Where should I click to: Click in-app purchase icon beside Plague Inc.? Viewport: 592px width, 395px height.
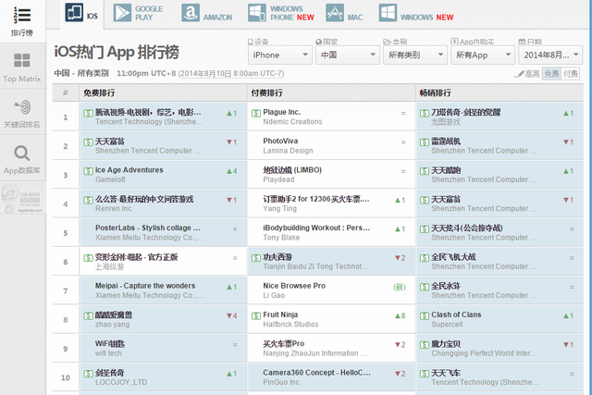tap(256, 113)
